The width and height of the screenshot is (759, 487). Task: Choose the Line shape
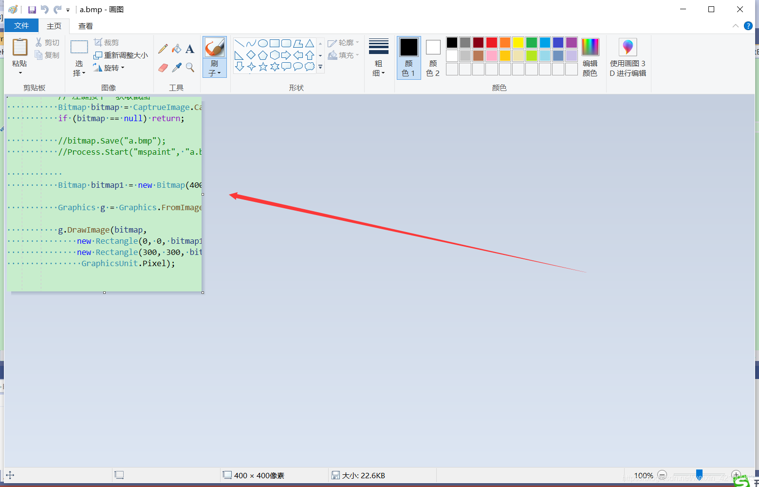point(239,43)
